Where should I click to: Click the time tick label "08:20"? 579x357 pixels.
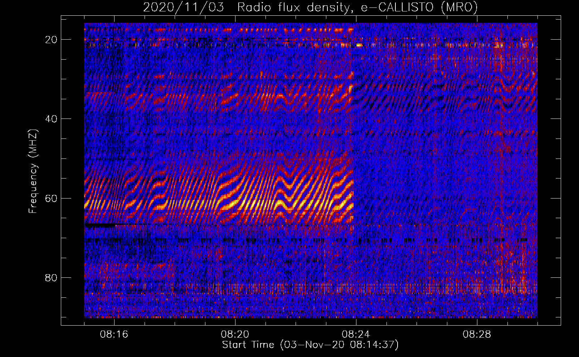coord(235,335)
